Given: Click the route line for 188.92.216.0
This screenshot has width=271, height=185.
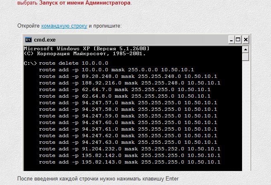Looking at the screenshot, I should (130, 83).
